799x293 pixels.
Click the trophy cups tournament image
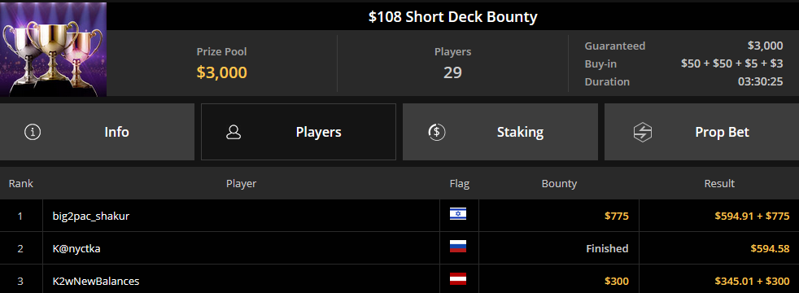54,49
